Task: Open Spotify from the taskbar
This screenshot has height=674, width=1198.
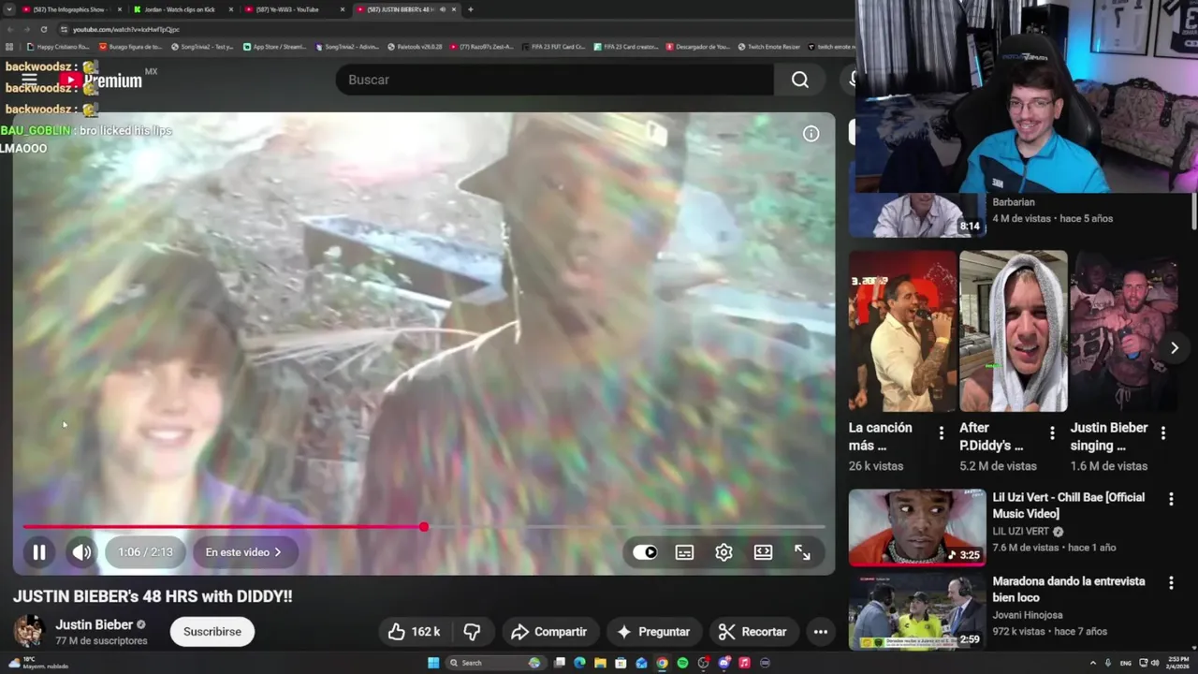Action: [682, 663]
